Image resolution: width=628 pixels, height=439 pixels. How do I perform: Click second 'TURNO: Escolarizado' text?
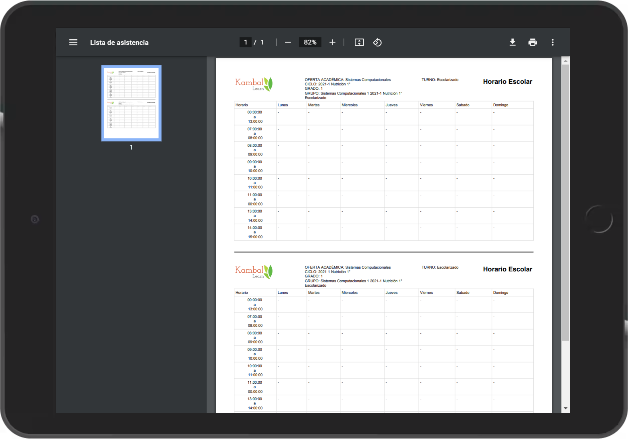pos(440,267)
